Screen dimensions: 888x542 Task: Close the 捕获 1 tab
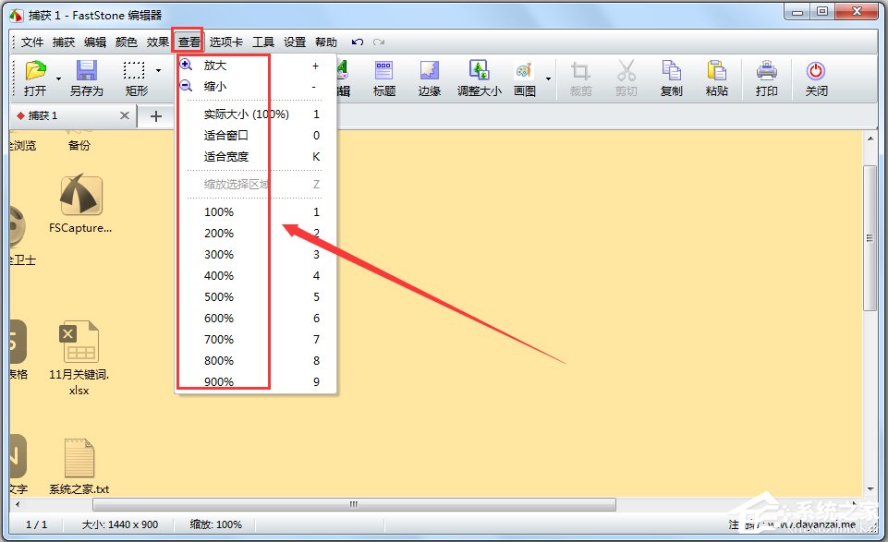point(125,115)
